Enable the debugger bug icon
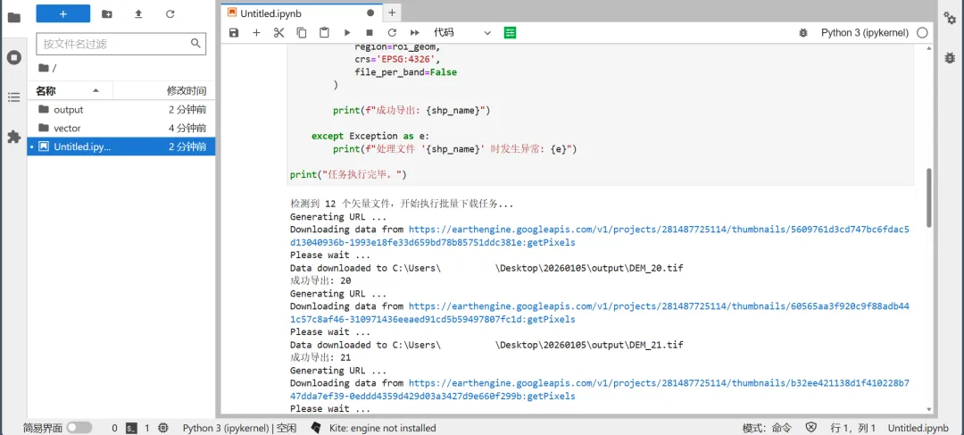Viewport: 964px width, 435px height. click(803, 33)
